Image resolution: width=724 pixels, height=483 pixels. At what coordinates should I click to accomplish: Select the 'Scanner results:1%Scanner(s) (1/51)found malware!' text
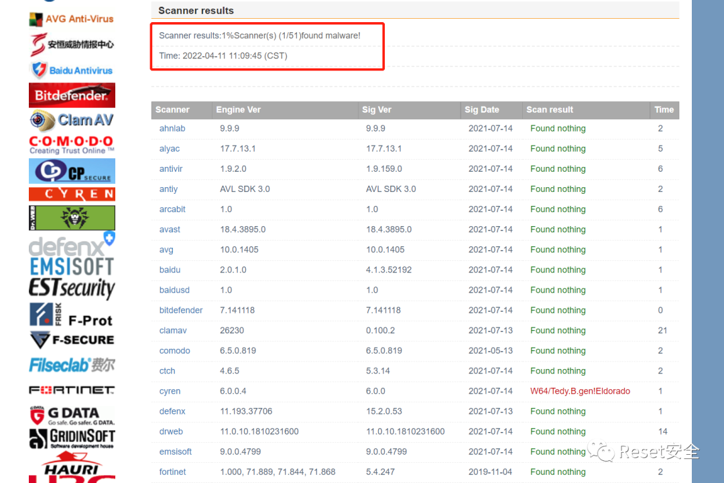(259, 36)
